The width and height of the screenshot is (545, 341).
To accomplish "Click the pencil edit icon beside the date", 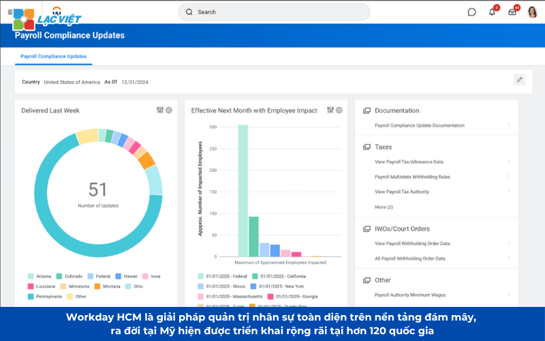I will pyautogui.click(x=520, y=80).
